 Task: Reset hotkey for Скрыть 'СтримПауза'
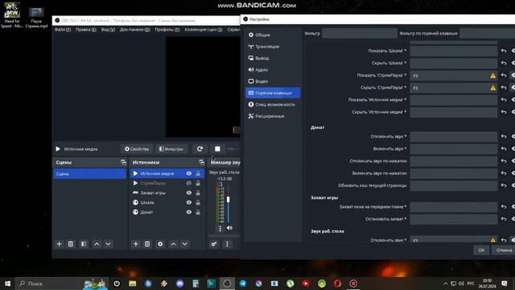504,88
